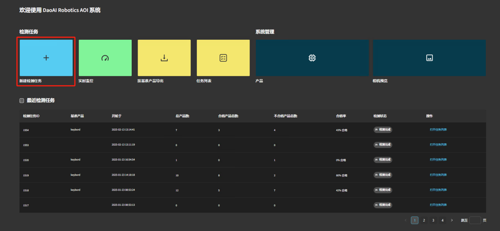
Task: Click the 80% 合格 pass rate cell
Action: [341, 175]
